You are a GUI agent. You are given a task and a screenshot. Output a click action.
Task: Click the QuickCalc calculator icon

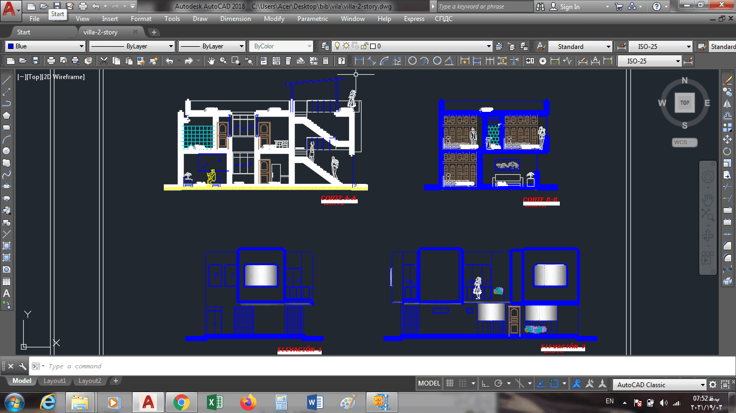coord(327,61)
